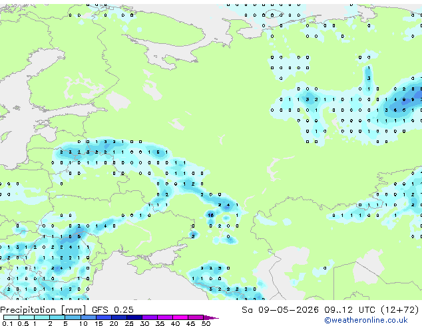Click the 35–40 mm legend color swatch
Image resolution: width=422 pixels, height=326 pixels.
[165, 317]
